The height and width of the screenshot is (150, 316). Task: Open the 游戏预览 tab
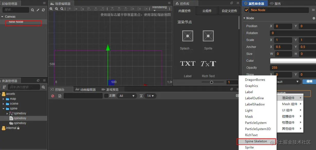(110, 89)
